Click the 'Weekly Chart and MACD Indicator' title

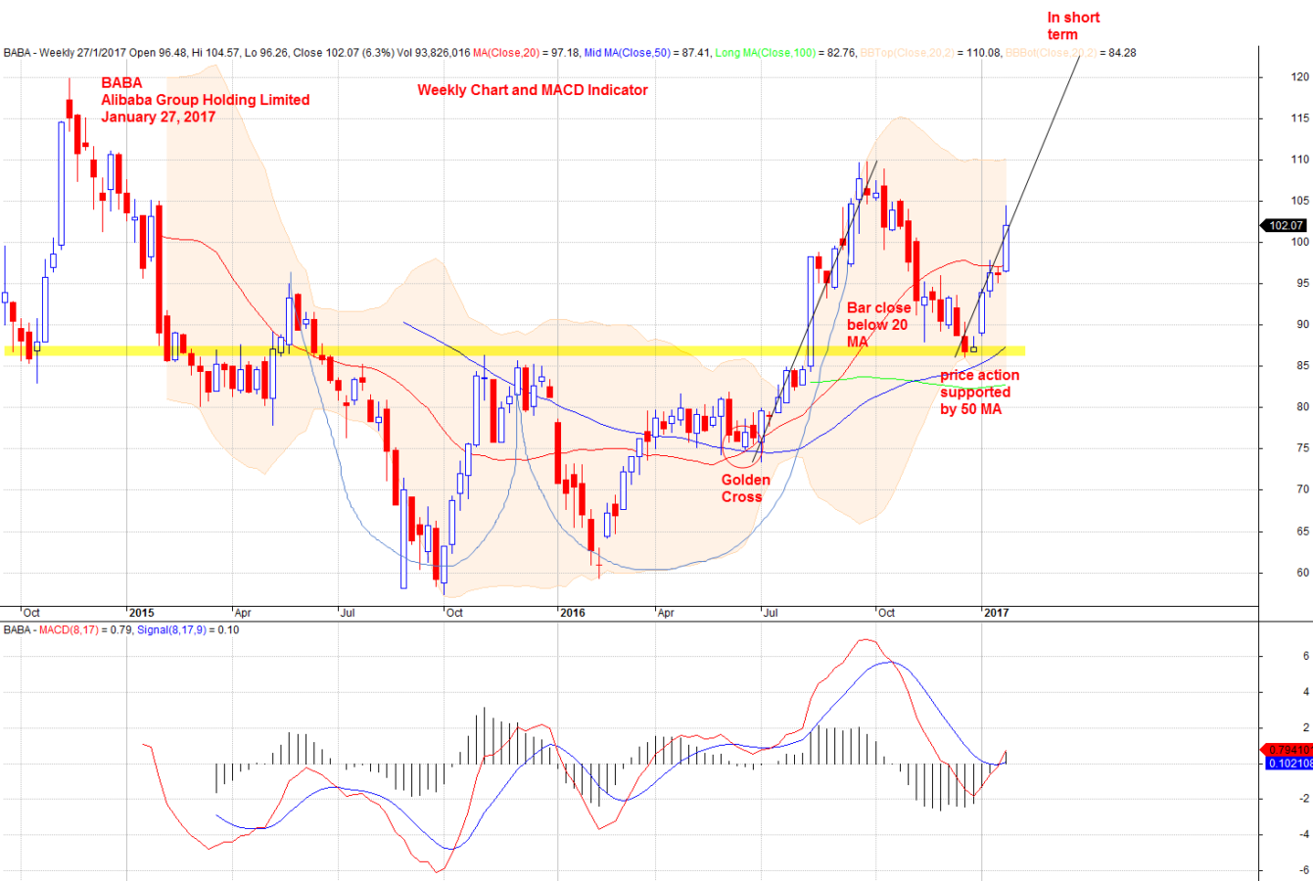point(533,90)
